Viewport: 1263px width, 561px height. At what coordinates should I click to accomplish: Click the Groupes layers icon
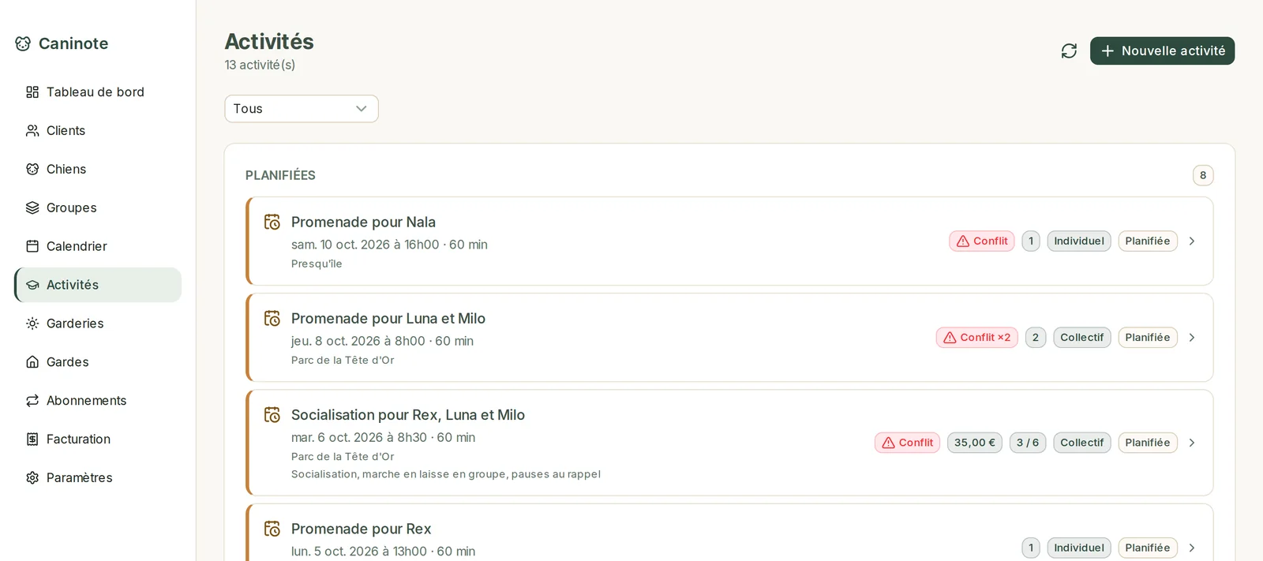pos(32,208)
